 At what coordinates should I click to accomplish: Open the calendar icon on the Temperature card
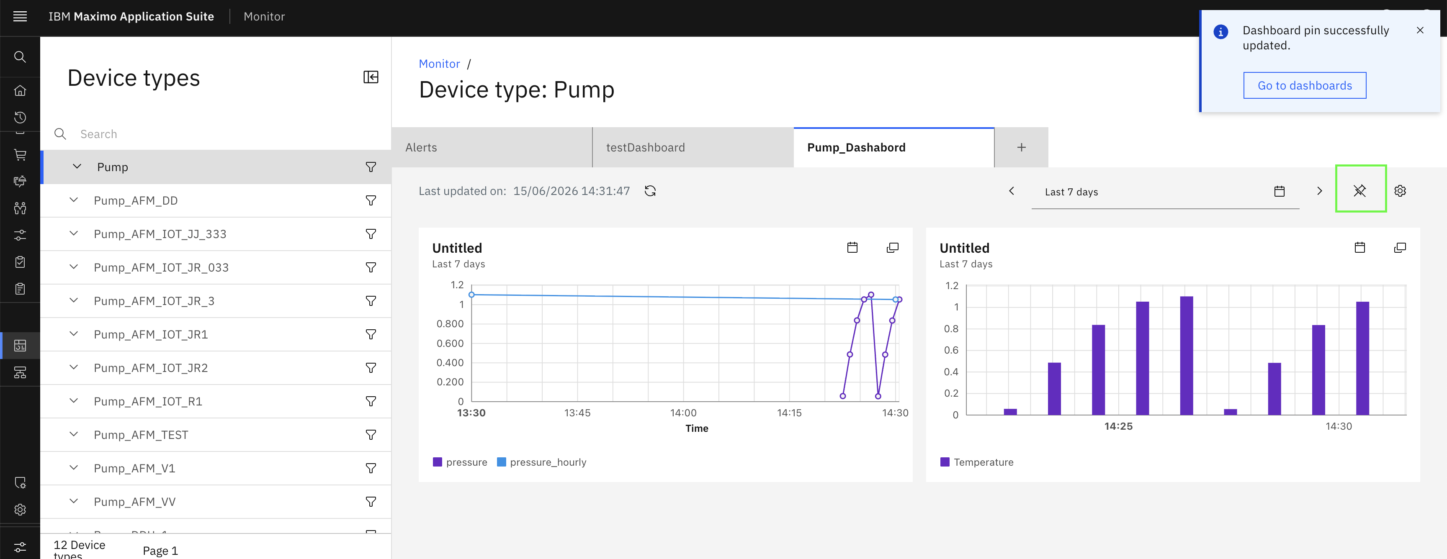click(1359, 248)
